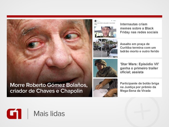Image resolution: width=169 pixels, height=127 pixels.
Task: Click the faded plus circle icon
Action: tap(142, 111)
